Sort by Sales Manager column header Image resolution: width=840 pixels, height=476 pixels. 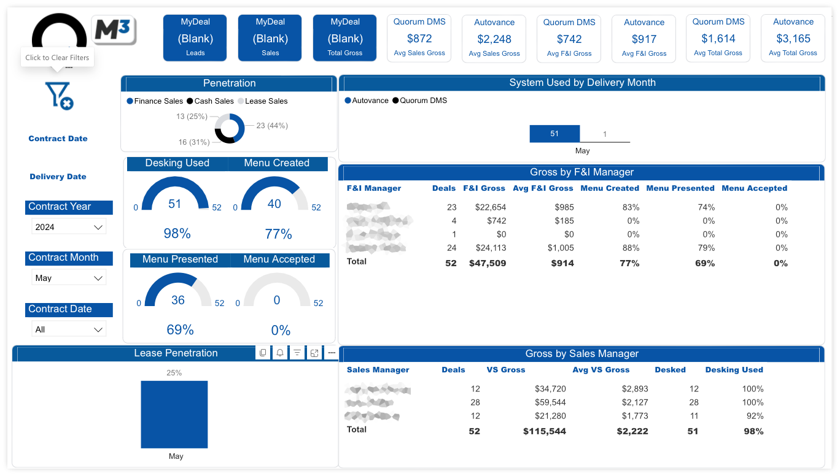click(378, 370)
